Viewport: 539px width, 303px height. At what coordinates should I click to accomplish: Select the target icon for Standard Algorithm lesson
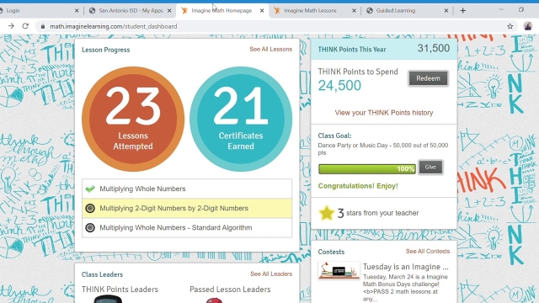pyautogui.click(x=90, y=228)
